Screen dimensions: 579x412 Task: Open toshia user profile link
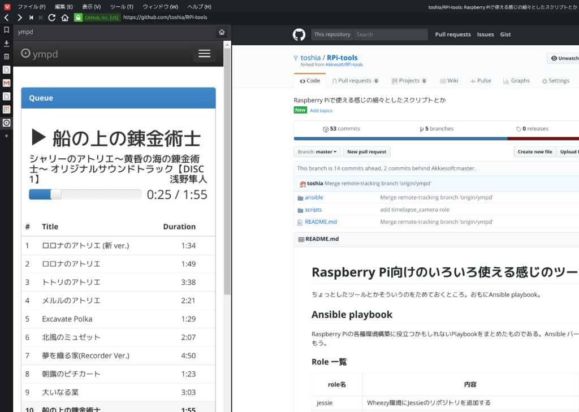click(x=310, y=58)
